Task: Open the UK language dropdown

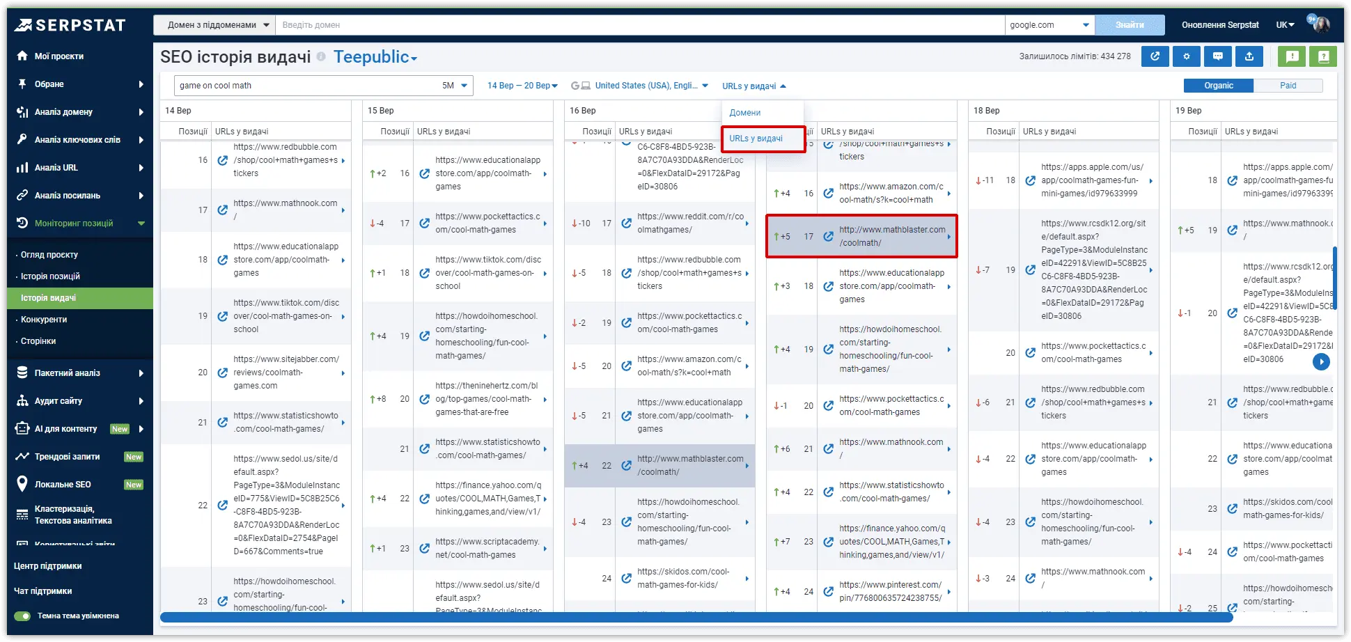Action: [1285, 25]
